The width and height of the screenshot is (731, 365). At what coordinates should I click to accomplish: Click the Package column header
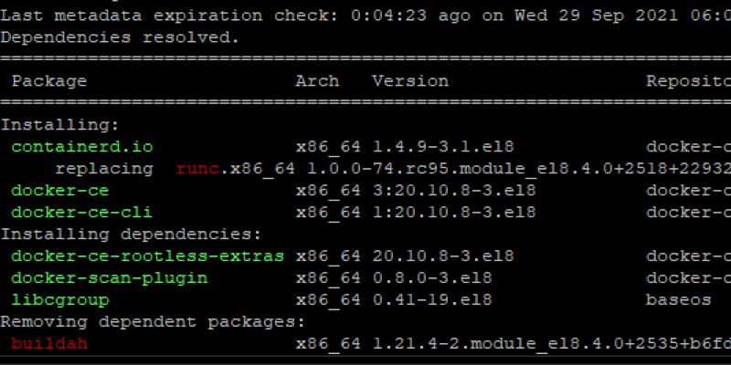pos(49,81)
